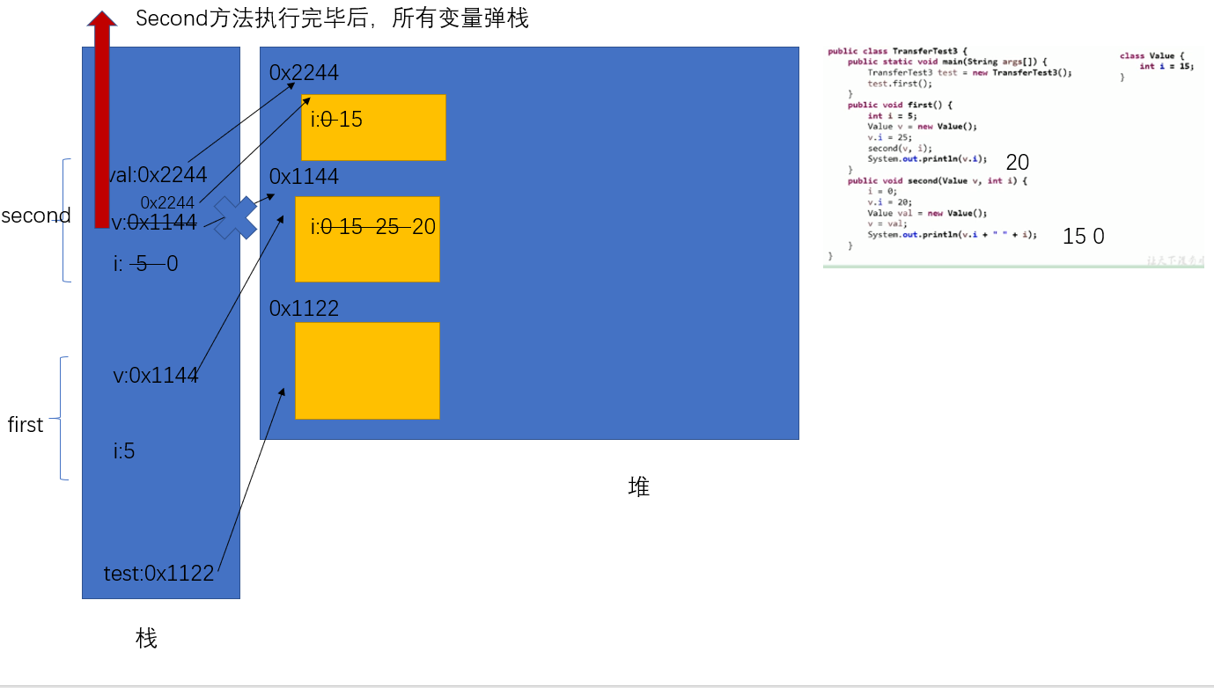Viewport: 1214px width, 688px height.
Task: Click "v:0x1144" inside the second frame
Action: click(x=155, y=223)
